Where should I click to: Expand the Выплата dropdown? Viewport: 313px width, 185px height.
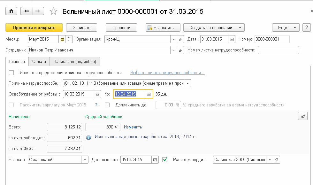tap(85, 160)
